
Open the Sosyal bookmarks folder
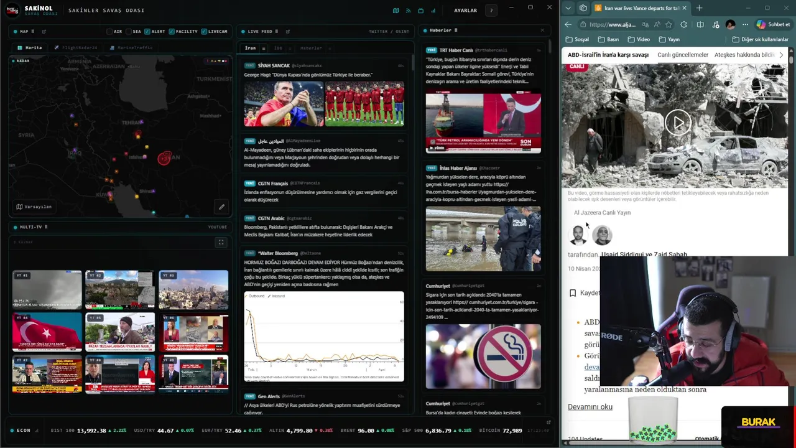click(x=577, y=39)
